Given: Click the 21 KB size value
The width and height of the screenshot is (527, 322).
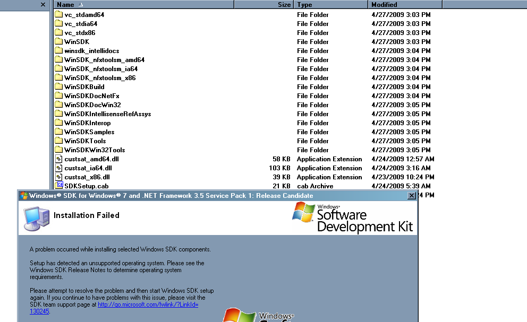Looking at the screenshot, I should (x=282, y=186).
